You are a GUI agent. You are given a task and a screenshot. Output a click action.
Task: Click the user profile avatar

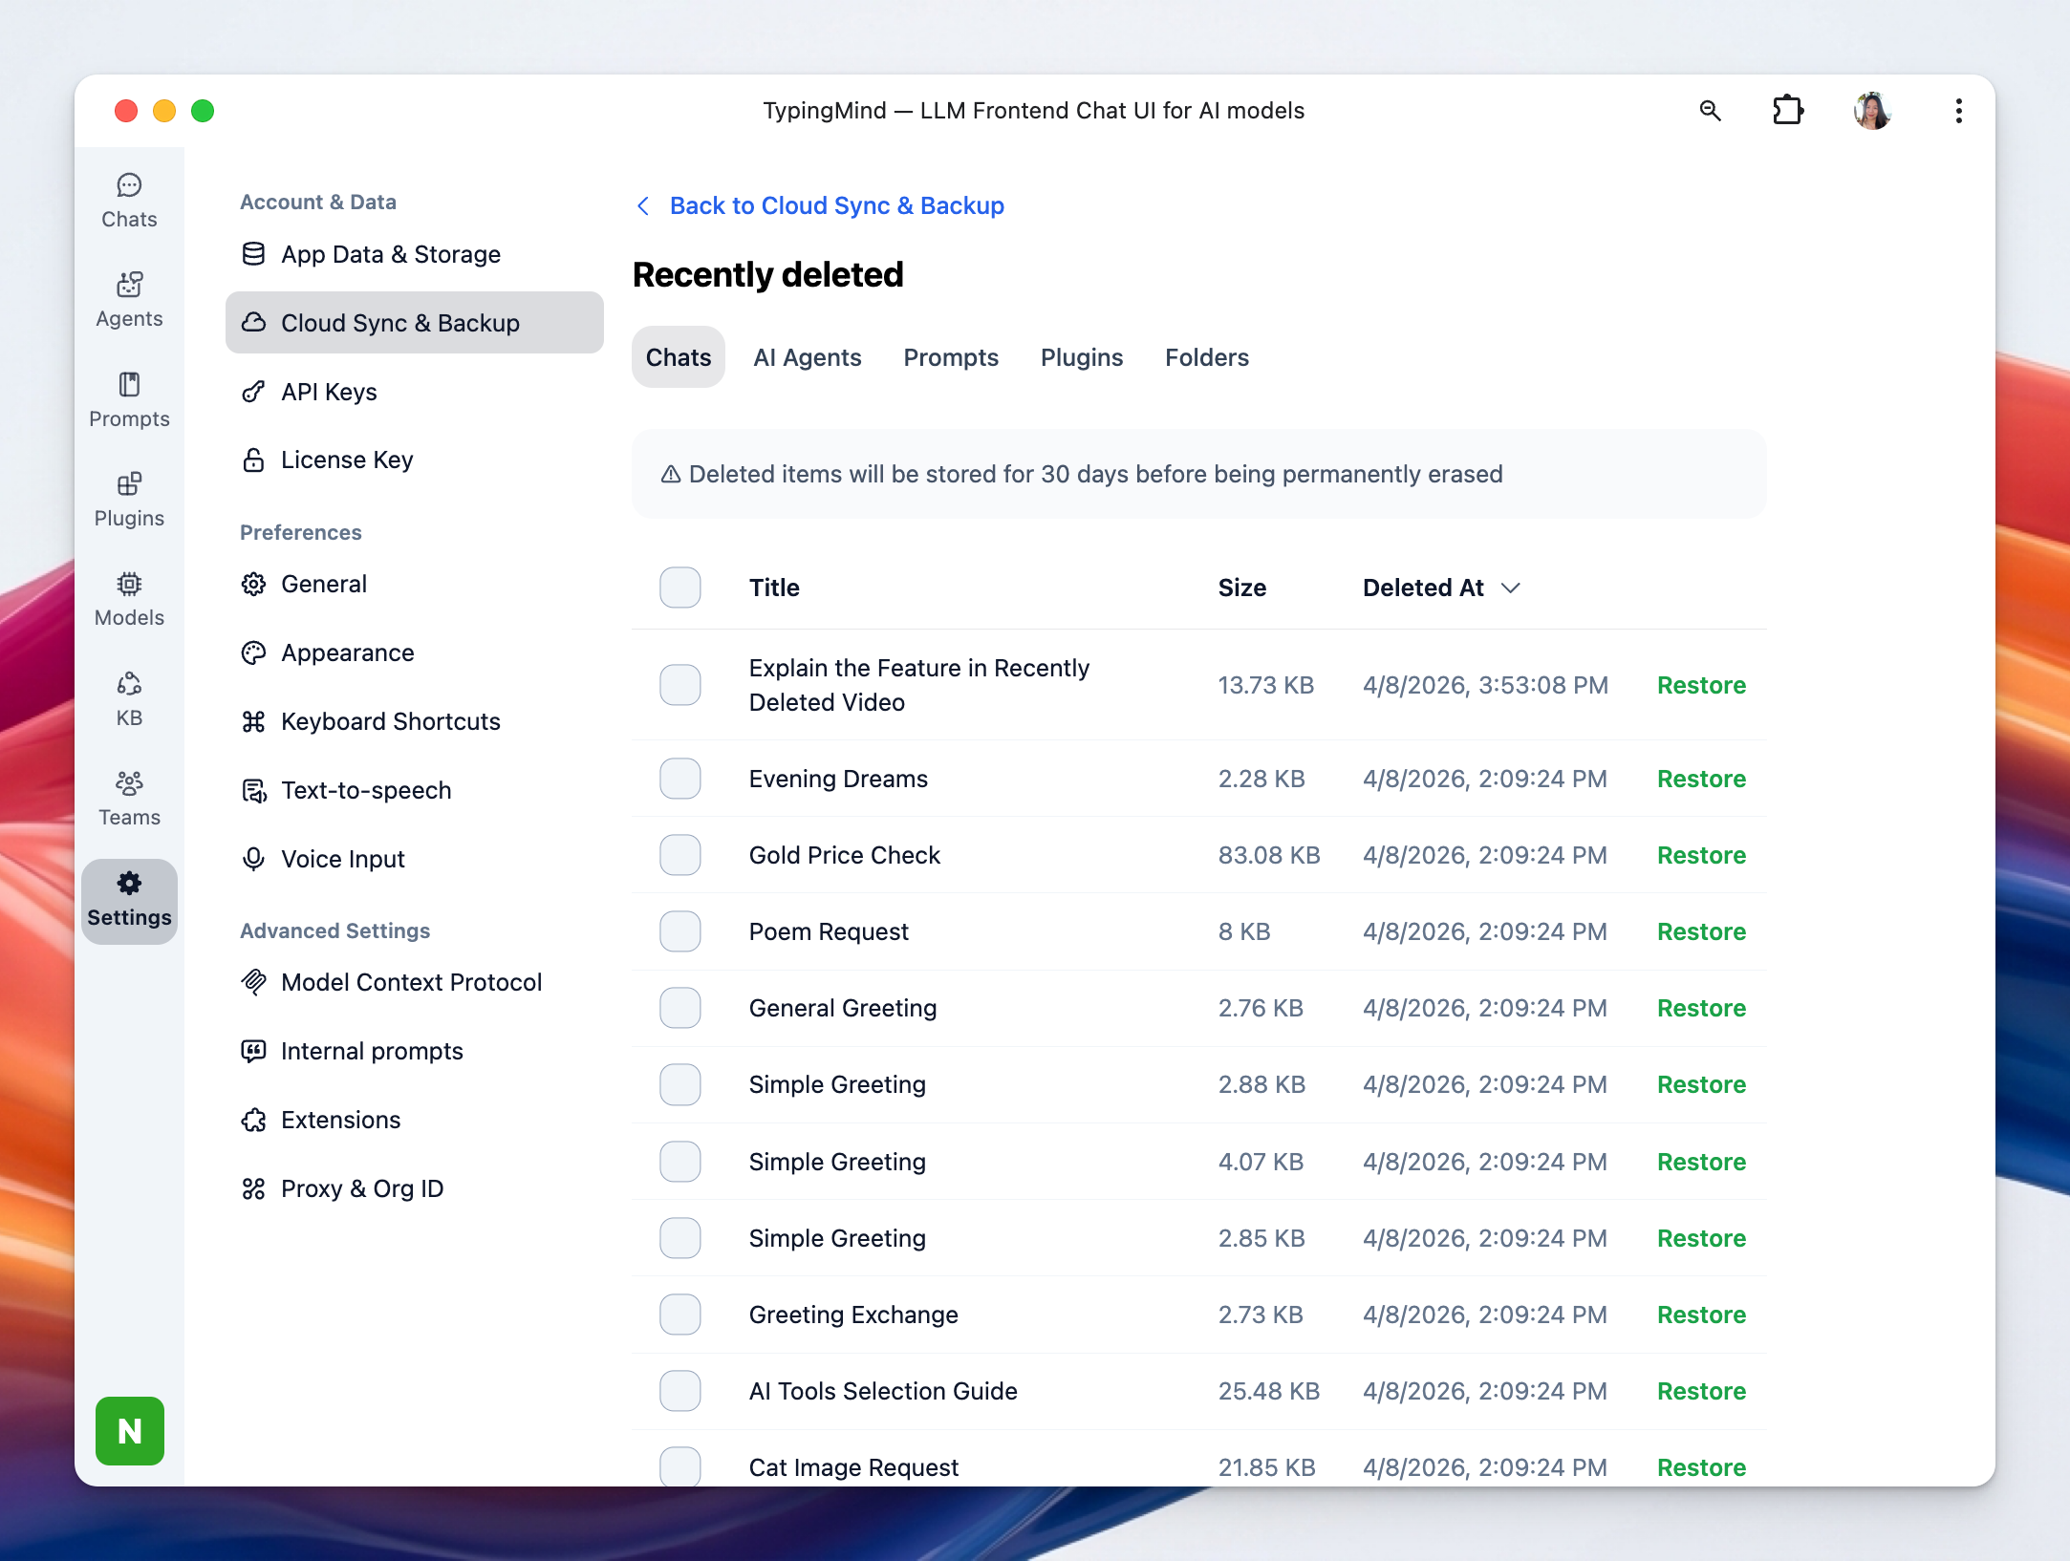point(1871,111)
